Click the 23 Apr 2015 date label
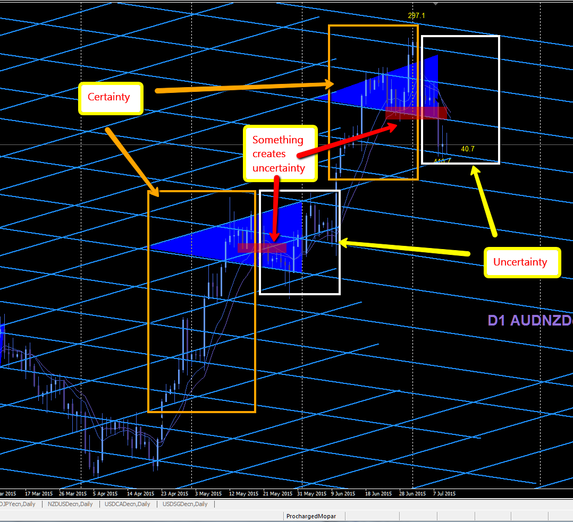This screenshot has width=573, height=522. [x=175, y=493]
